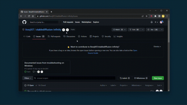Expand the Star lists dropdown arrow

pyautogui.click(x=162, y=30)
